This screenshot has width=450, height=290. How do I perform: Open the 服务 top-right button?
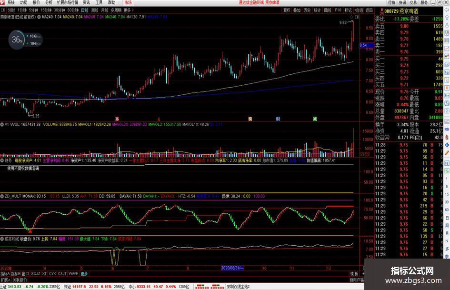[x=424, y=2]
